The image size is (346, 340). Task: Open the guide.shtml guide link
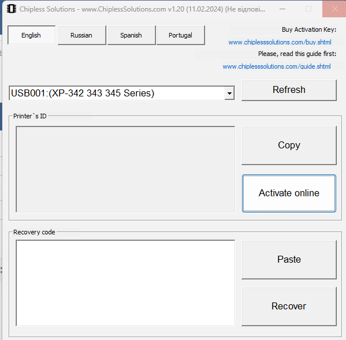point(277,66)
